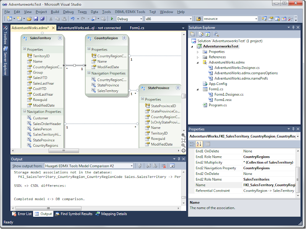306x229 pixels.
Task: Open the Debug configuration dropdown
Action: (130, 18)
